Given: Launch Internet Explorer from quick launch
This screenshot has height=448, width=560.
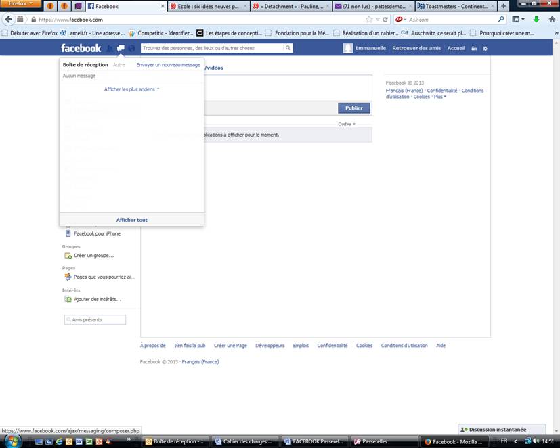Looking at the screenshot, I should click(59, 442).
